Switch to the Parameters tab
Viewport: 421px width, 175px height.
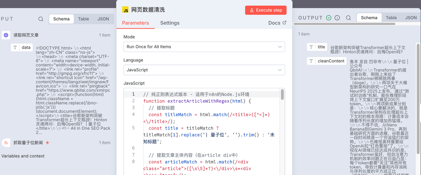tap(136, 23)
